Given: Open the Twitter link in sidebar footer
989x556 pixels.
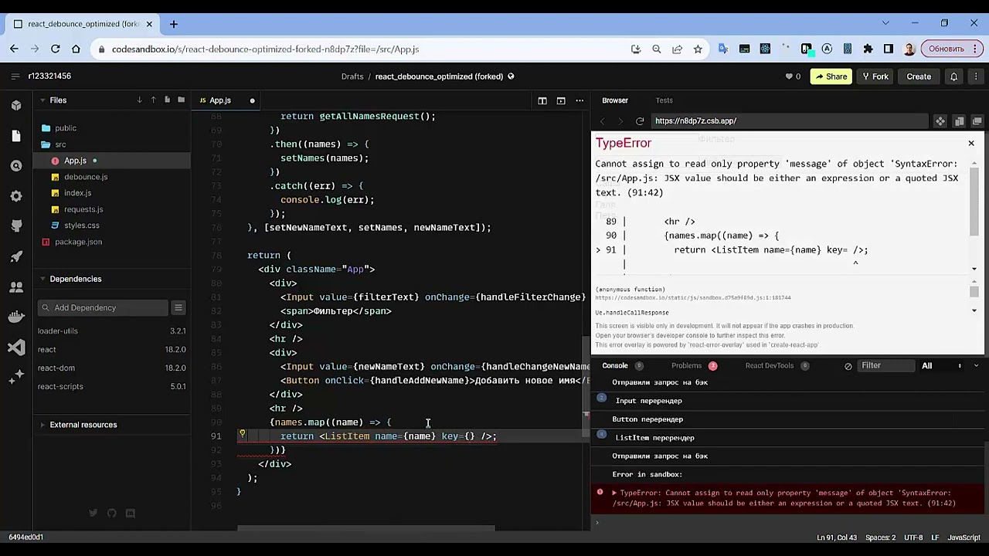Looking at the screenshot, I should [93, 514].
